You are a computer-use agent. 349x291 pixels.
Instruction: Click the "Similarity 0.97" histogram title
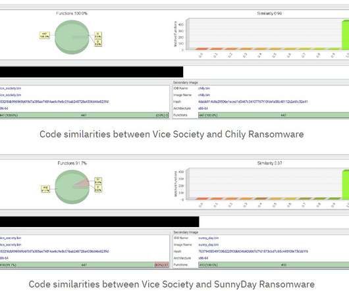coord(269,163)
